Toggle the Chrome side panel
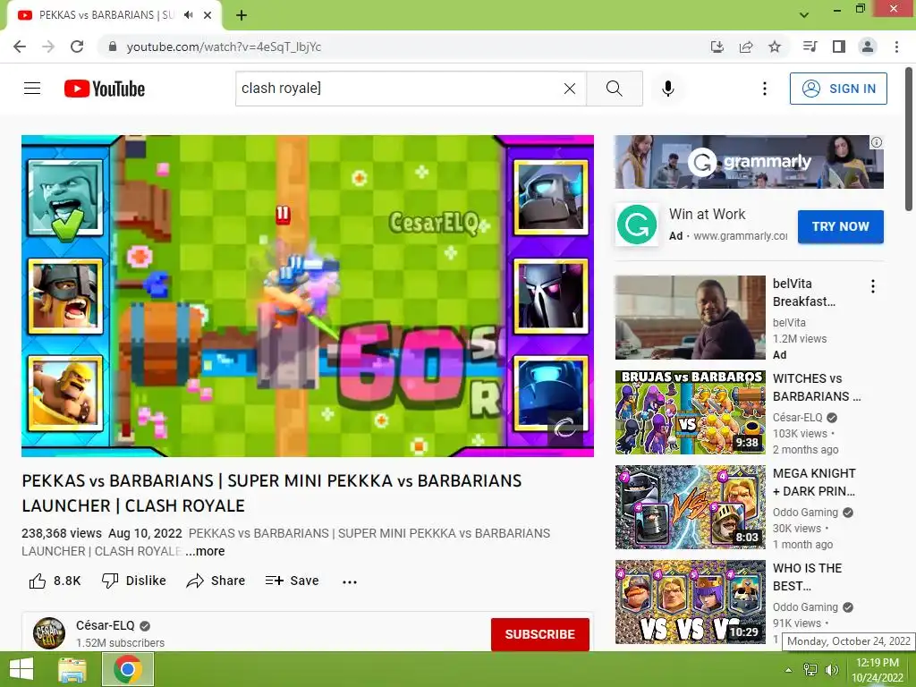Image resolution: width=916 pixels, height=687 pixels. click(x=839, y=47)
